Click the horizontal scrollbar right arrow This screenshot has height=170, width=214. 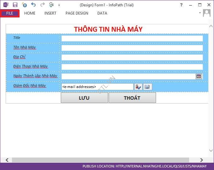(x=202, y=160)
